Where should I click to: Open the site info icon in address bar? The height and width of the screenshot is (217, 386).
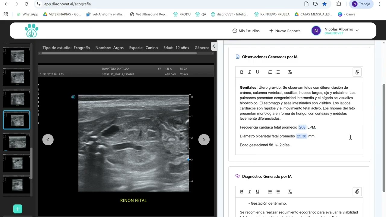(38, 4)
